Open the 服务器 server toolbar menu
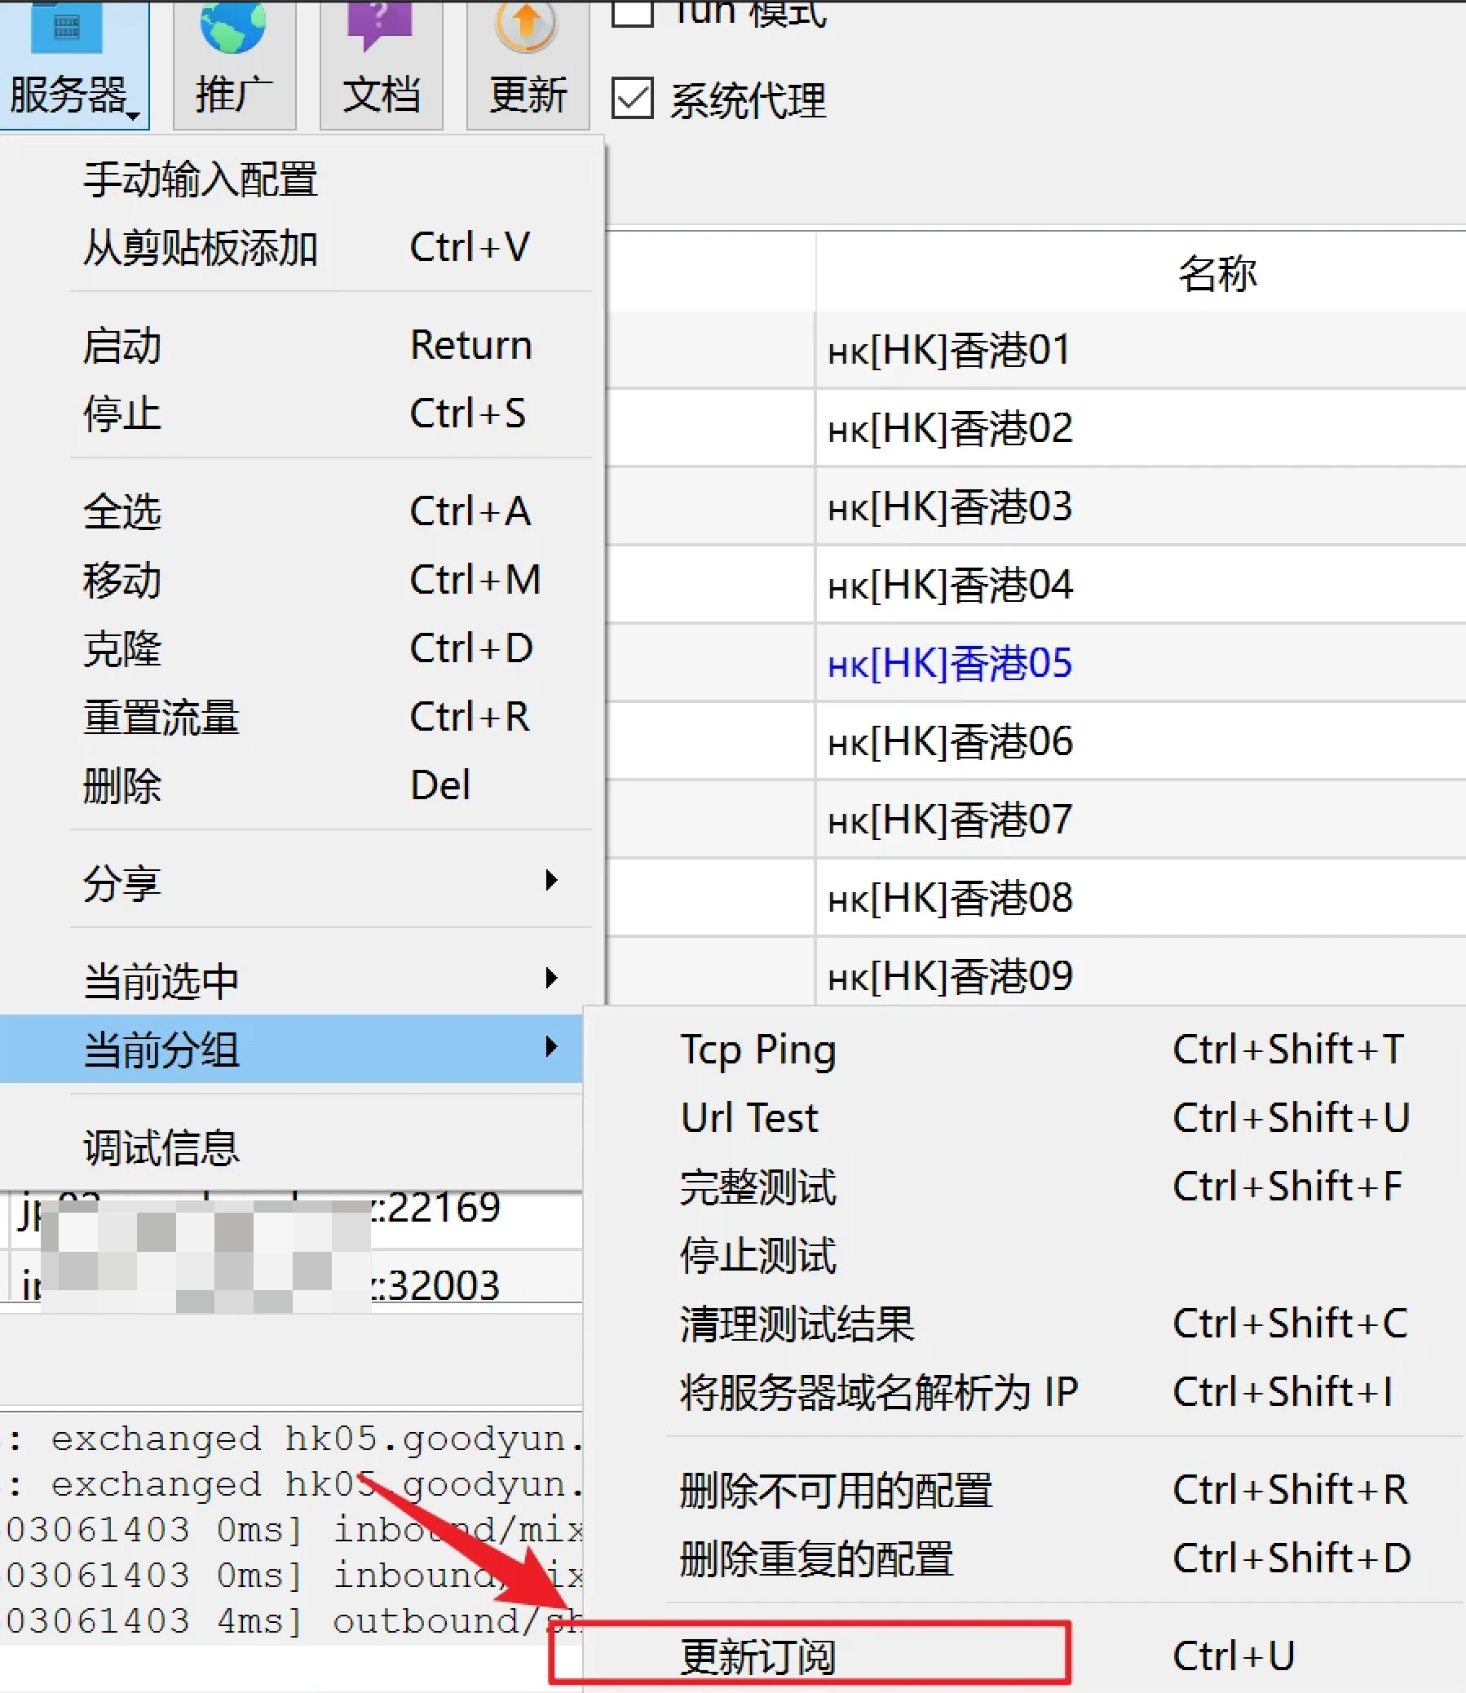Screen dimensions: 1466x1693 pyautogui.click(x=72, y=65)
